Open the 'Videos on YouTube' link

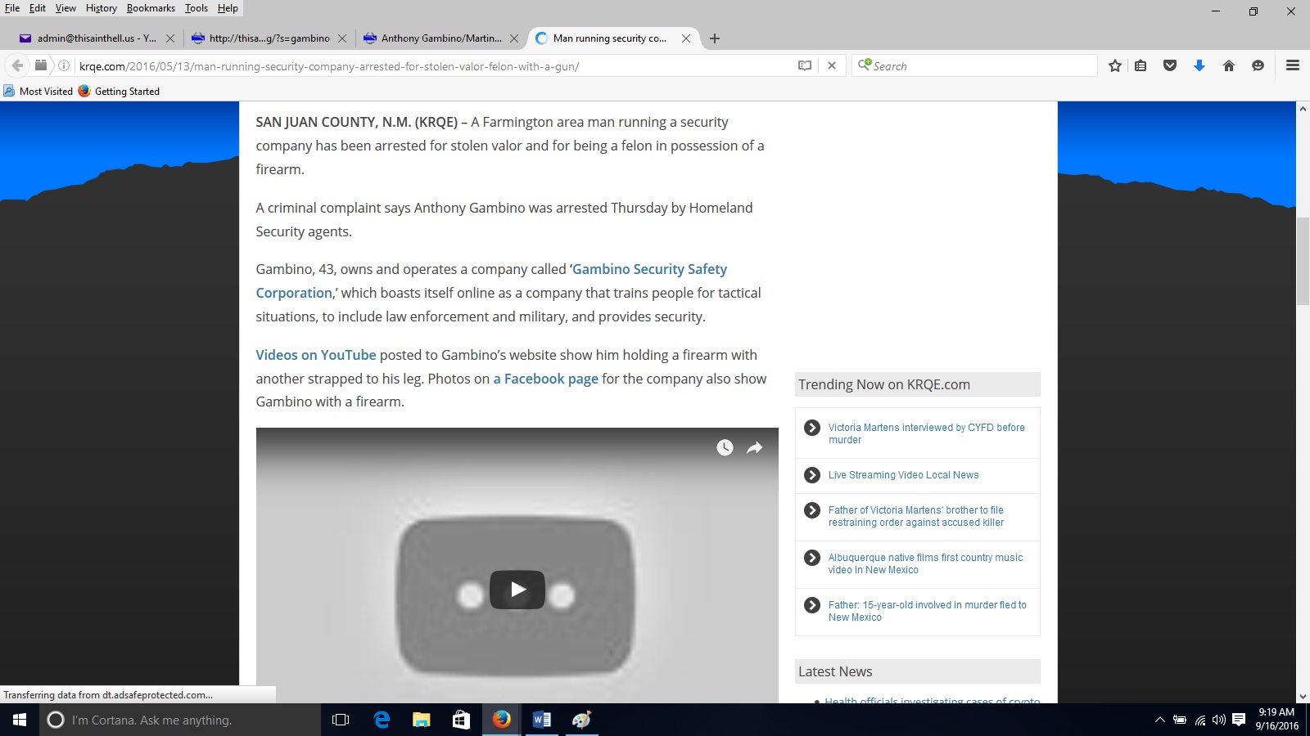click(x=315, y=355)
